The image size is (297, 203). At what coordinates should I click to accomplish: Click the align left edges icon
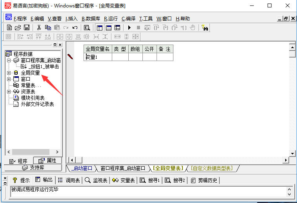20,37
